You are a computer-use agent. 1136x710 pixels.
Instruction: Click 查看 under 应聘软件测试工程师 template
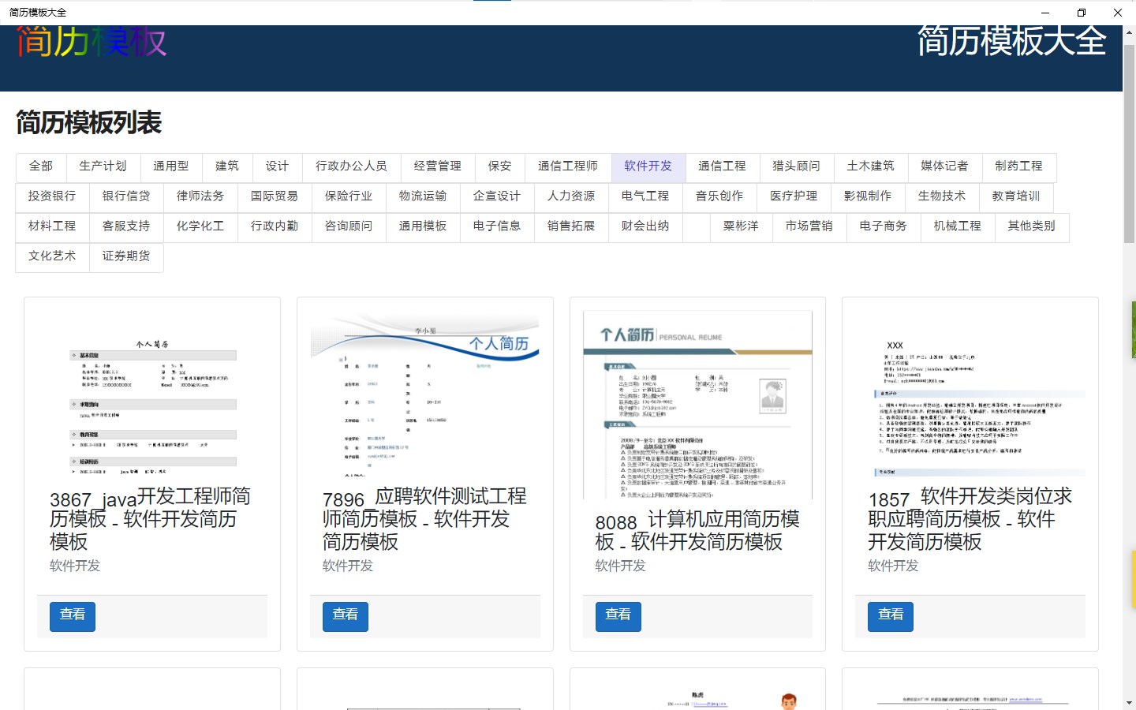click(x=346, y=616)
